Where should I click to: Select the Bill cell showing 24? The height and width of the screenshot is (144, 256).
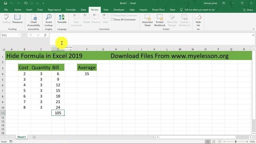pyautogui.click(x=58, y=107)
